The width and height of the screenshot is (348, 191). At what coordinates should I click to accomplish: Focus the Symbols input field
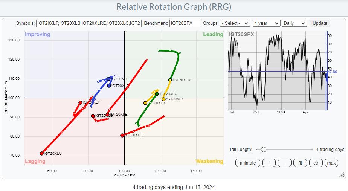pyautogui.click(x=89, y=23)
